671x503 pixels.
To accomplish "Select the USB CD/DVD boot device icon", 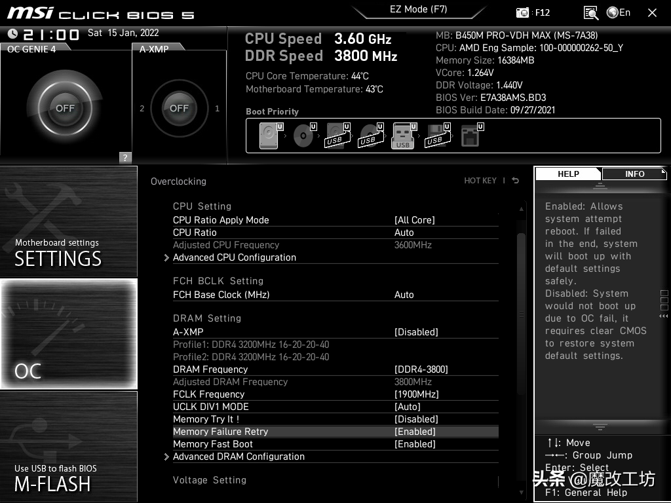I will point(371,136).
